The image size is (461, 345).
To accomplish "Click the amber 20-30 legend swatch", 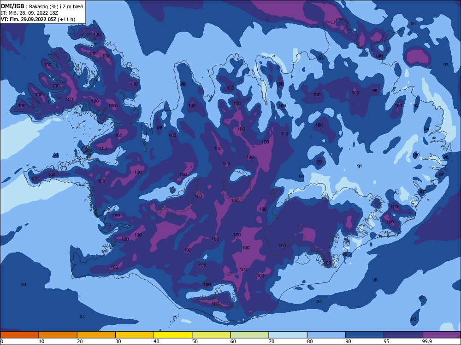I will pos(96,335).
